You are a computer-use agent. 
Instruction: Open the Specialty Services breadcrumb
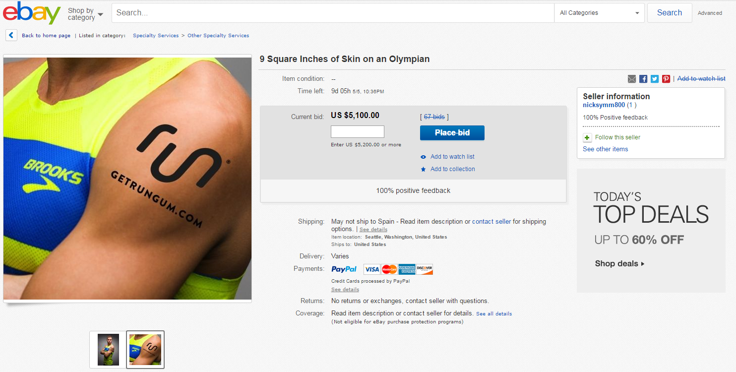[x=156, y=36]
